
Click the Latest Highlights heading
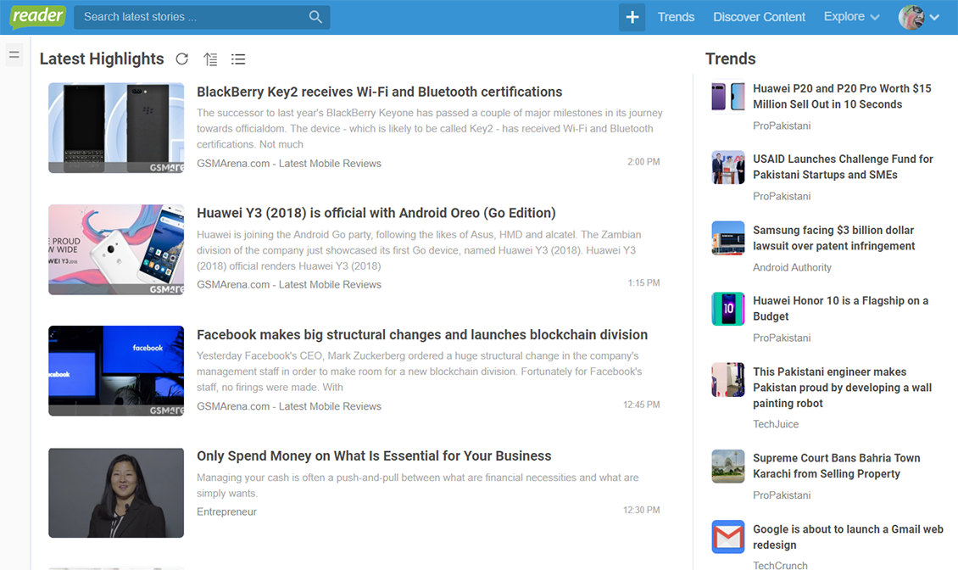(x=102, y=59)
